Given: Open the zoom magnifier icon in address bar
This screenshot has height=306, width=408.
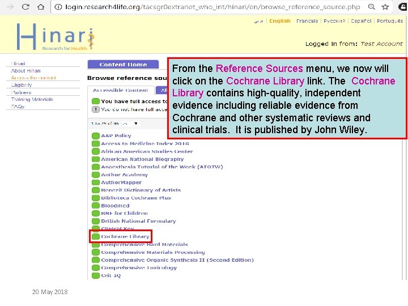Looking at the screenshot, I should [372, 7].
